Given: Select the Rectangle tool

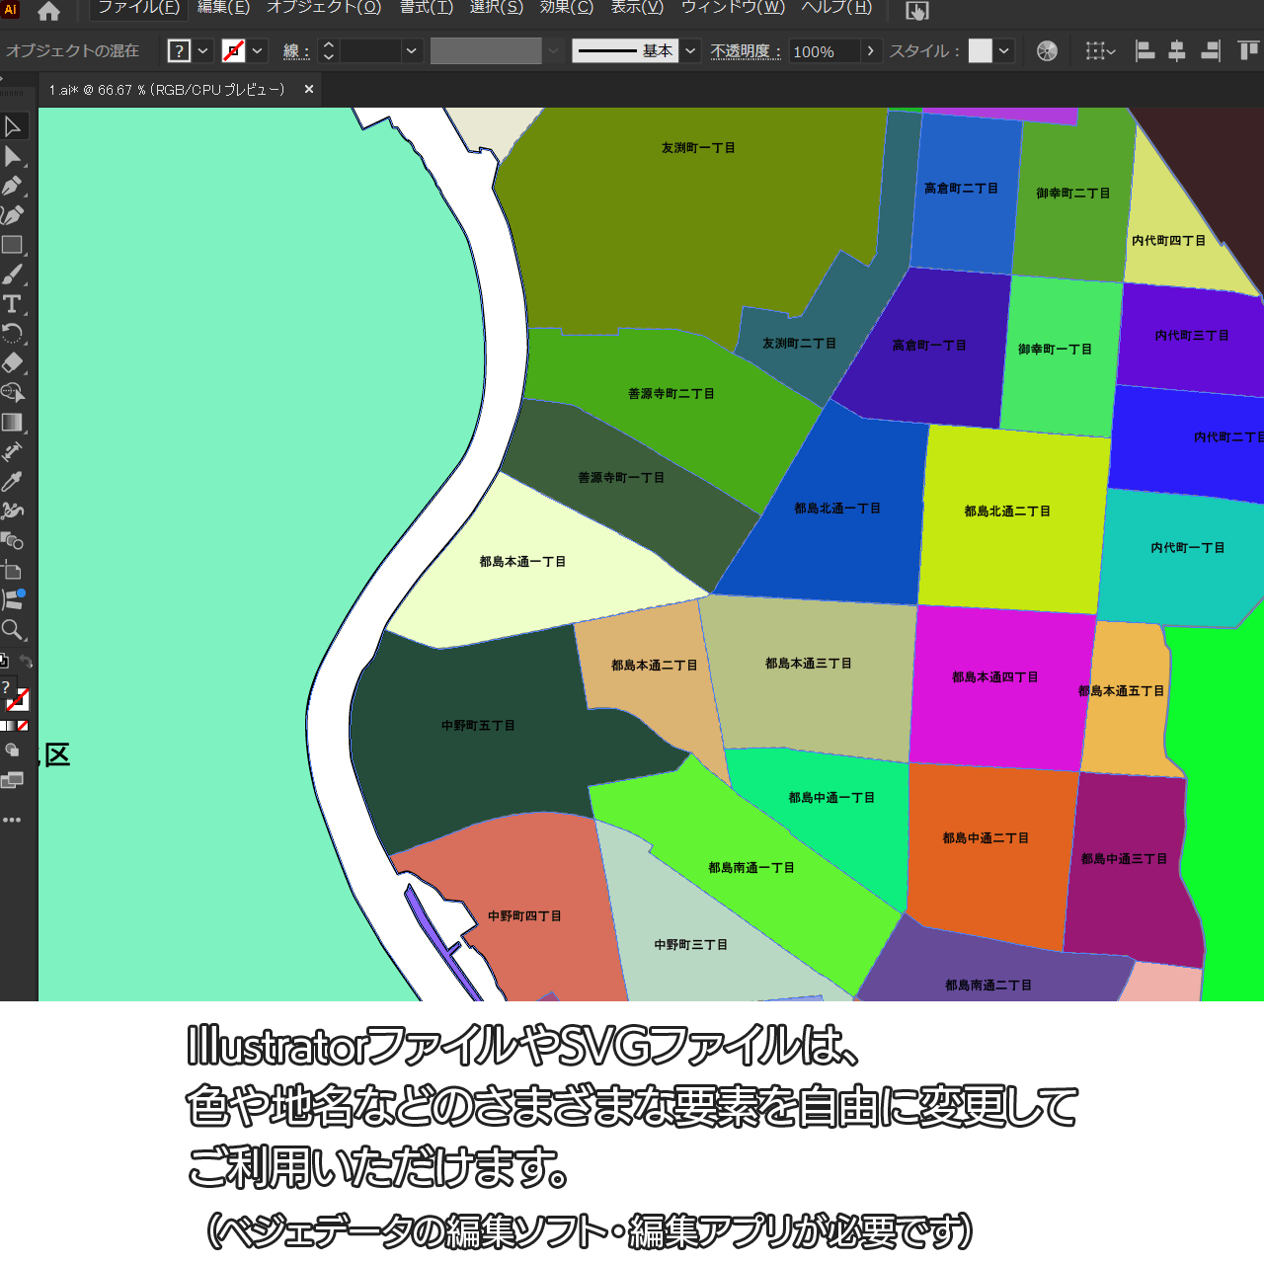Looking at the screenshot, I should click(12, 245).
